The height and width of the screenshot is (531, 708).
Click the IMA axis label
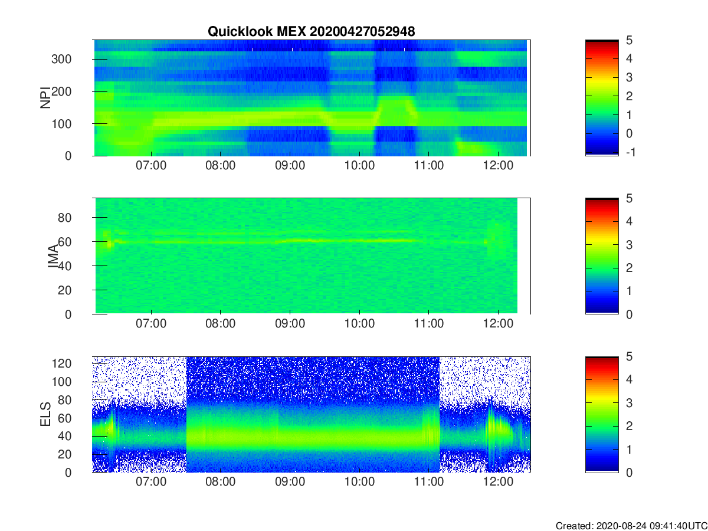53,257
